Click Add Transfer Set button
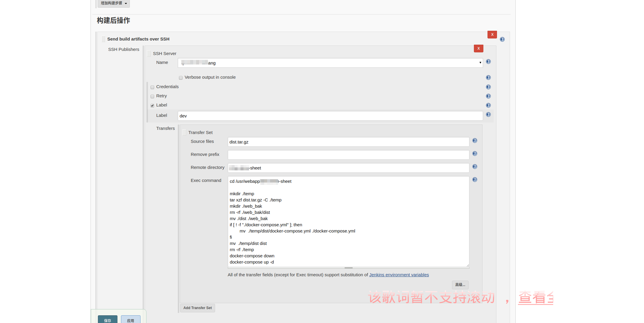 click(198, 308)
